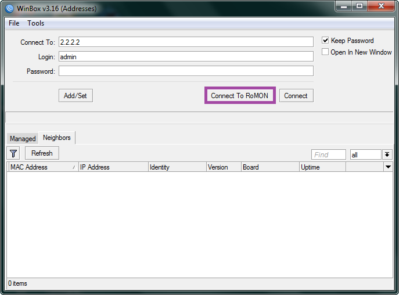399x295 pixels.
Task: Click the WinBox logo in title bar
Action: (9, 8)
